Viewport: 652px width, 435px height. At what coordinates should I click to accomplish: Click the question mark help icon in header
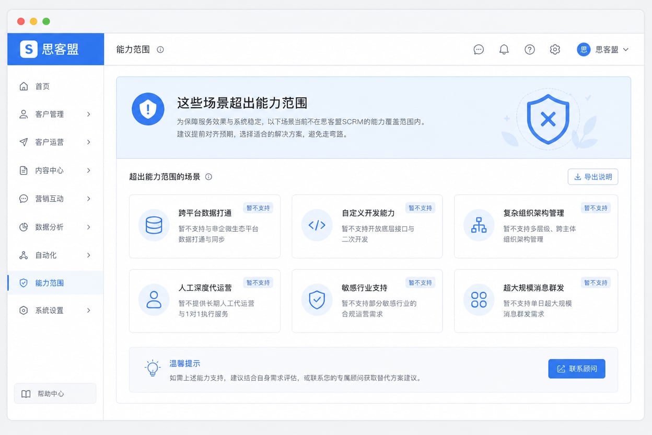pos(530,50)
